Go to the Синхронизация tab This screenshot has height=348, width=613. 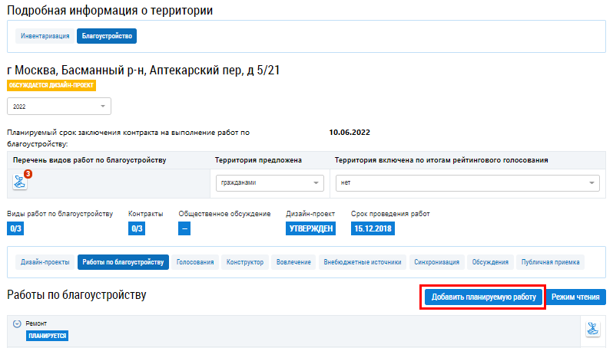[x=436, y=262]
